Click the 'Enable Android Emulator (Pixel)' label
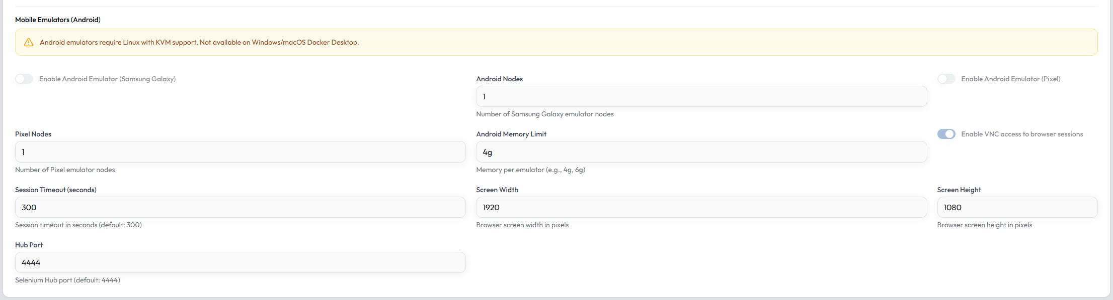This screenshot has width=1113, height=300. [x=1010, y=79]
